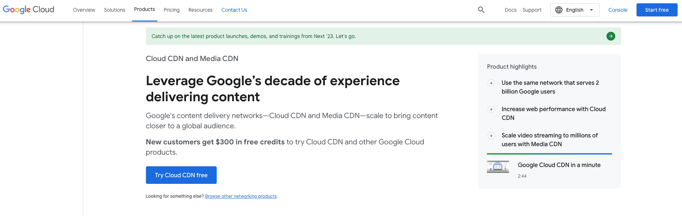The height and width of the screenshot is (216, 682).
Task: Click the arrow icon beside the Cloud CDN performance highlight
Action: pyautogui.click(x=491, y=109)
